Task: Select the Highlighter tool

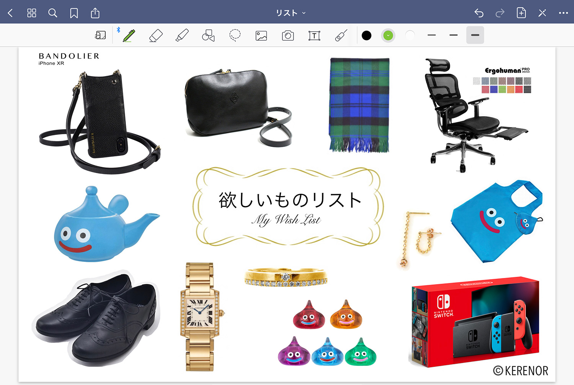Action: click(182, 36)
